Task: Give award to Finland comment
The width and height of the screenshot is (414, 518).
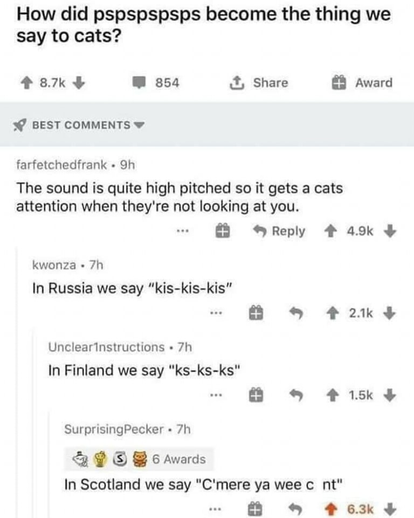Action: pos(256,395)
